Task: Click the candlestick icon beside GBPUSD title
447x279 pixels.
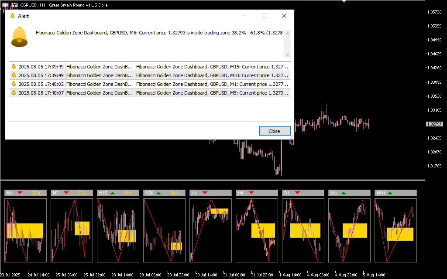Action: click(x=14, y=5)
